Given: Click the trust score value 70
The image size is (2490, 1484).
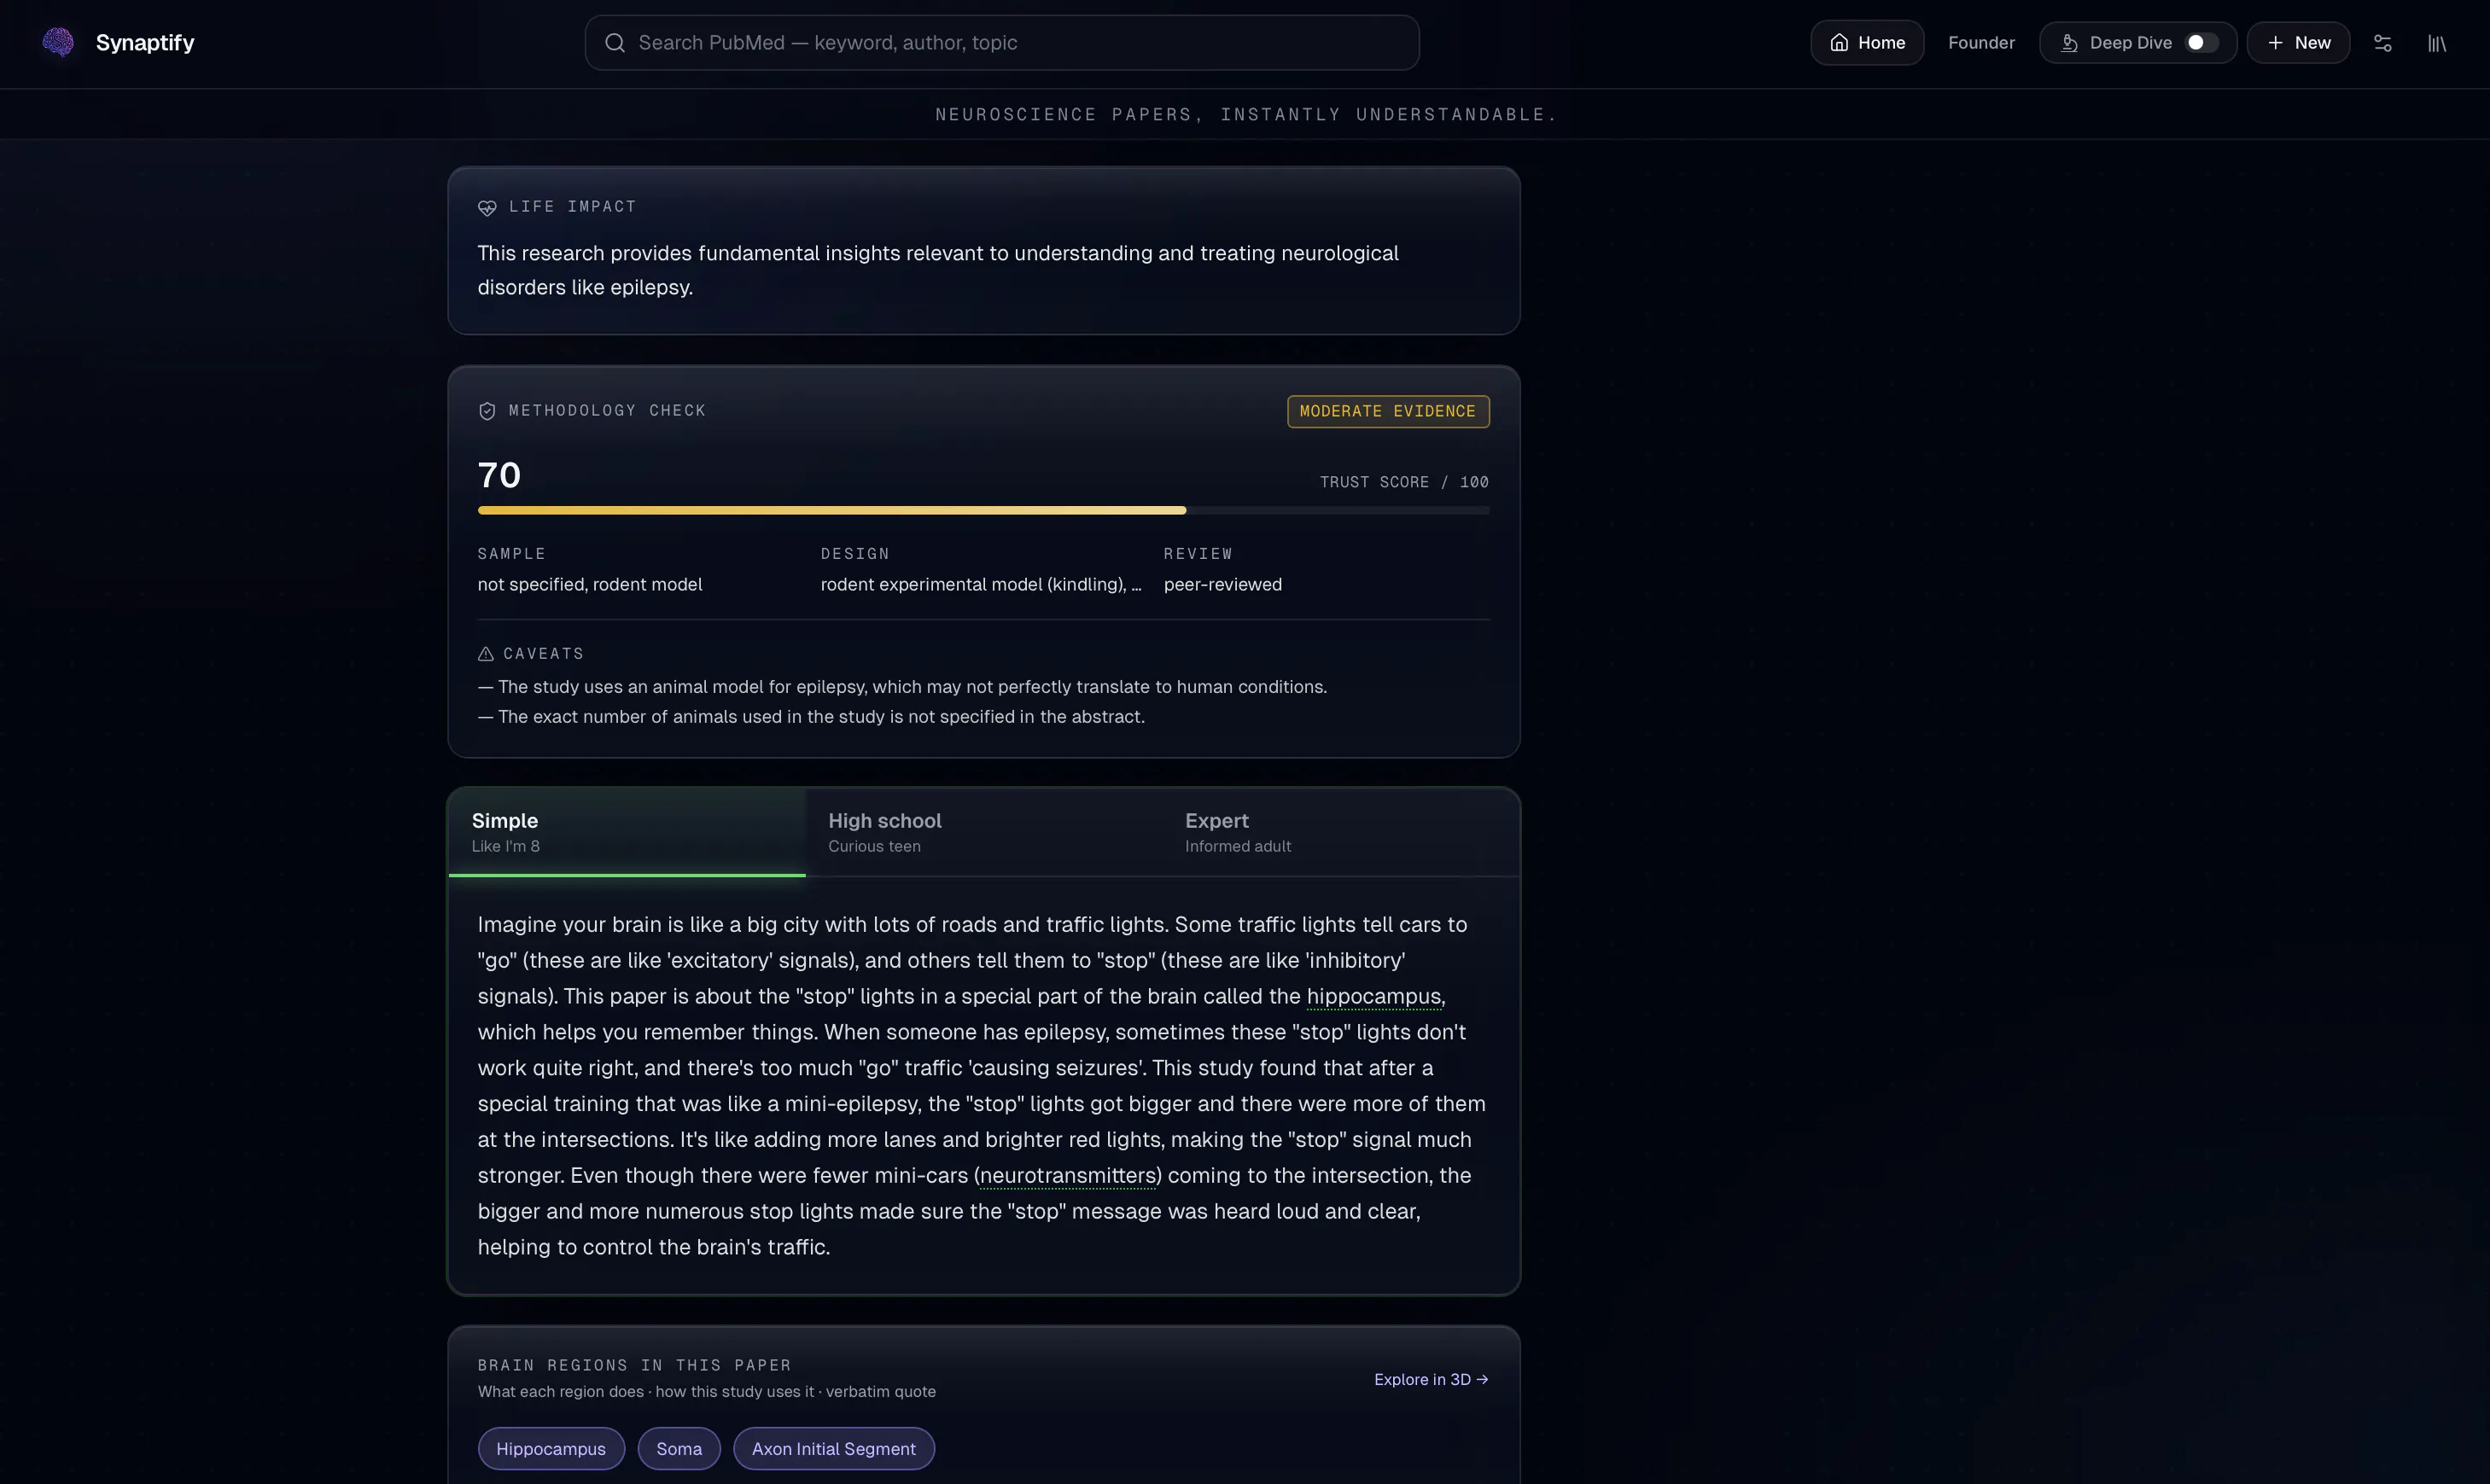Looking at the screenshot, I should [x=499, y=475].
